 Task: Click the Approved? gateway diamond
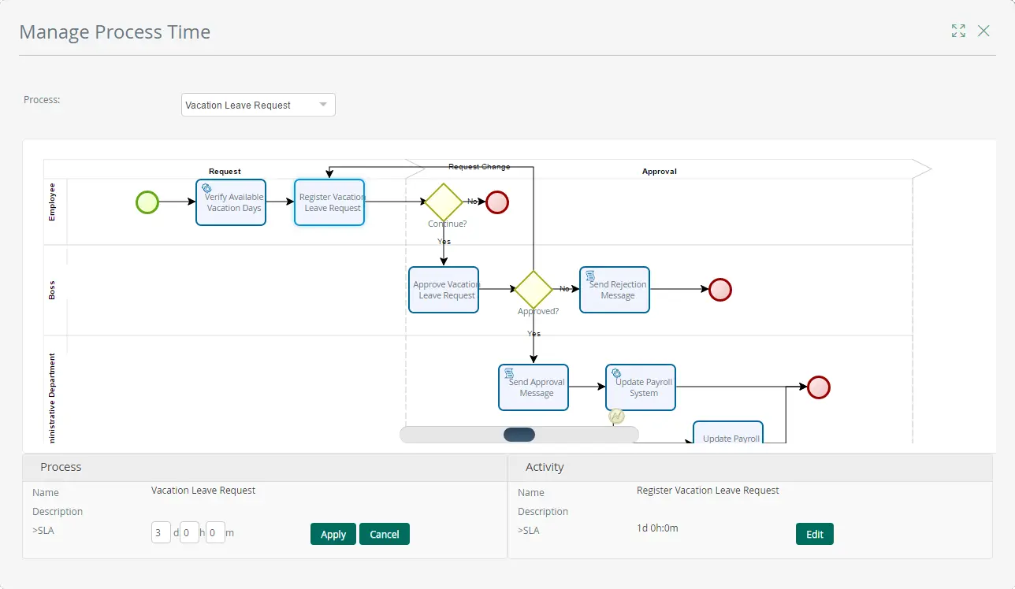[x=534, y=290]
